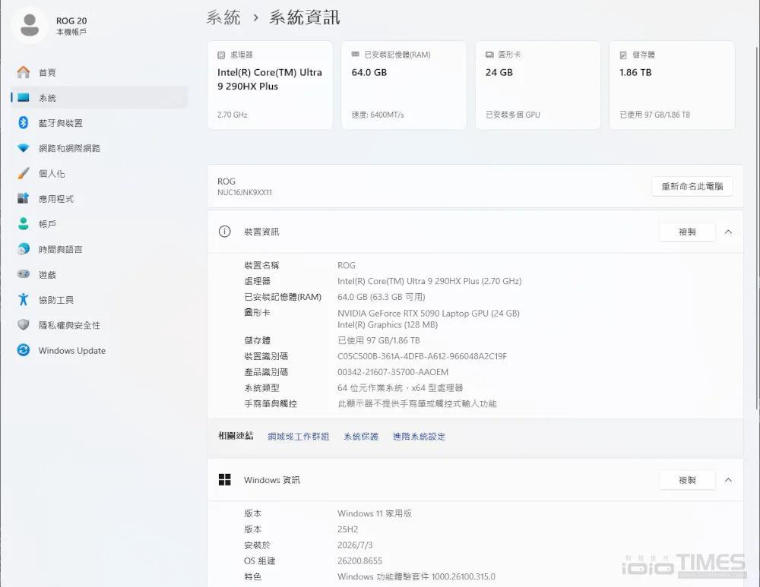Select 隱私權與安全性 in the sidebar
The height and width of the screenshot is (587, 760).
99,325
